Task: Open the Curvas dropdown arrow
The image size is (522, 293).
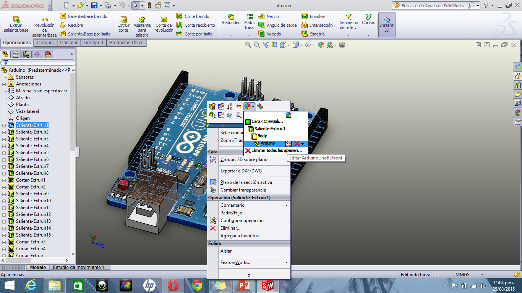Action: click(368, 35)
